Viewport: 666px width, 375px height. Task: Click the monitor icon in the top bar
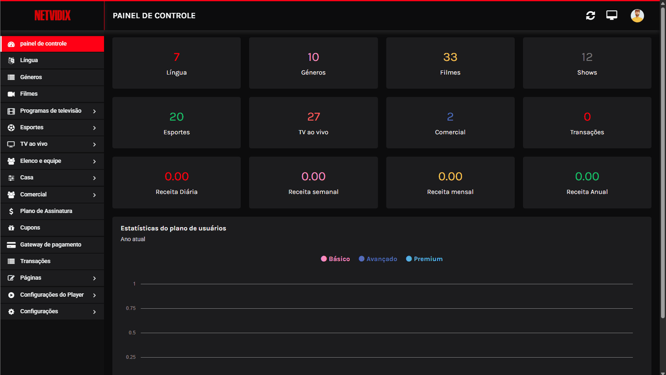click(611, 15)
